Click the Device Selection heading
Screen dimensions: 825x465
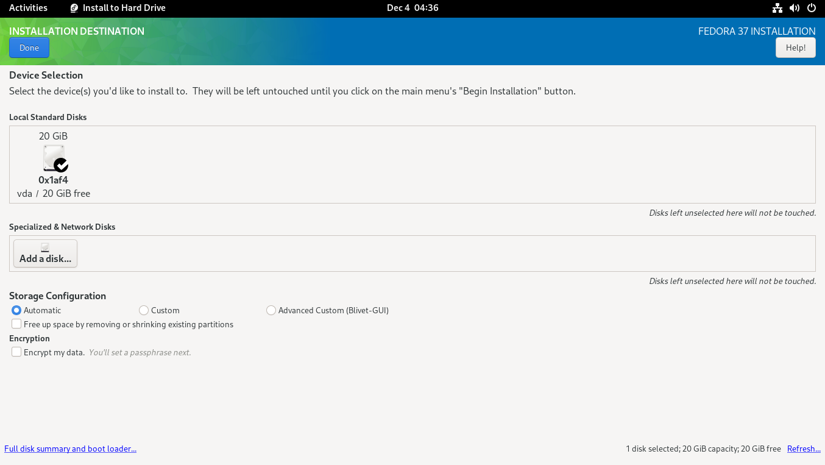[x=46, y=75]
